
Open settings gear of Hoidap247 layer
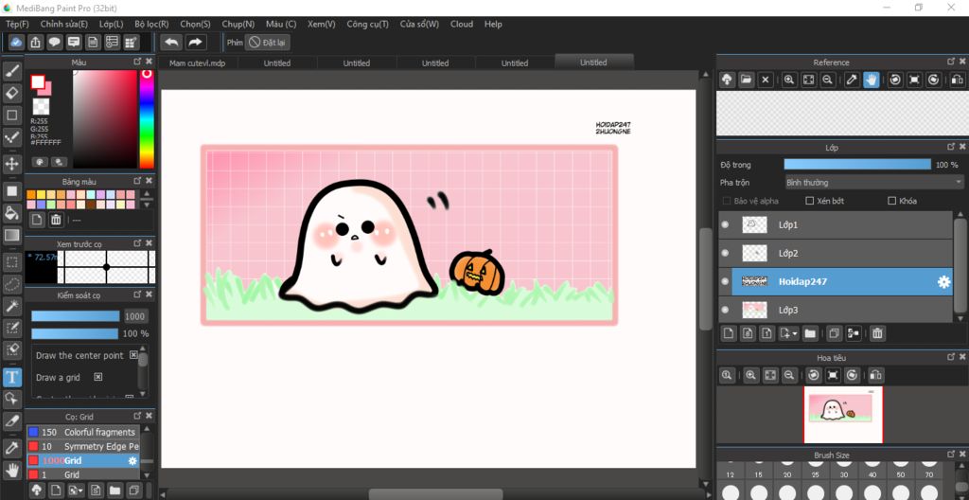(943, 281)
